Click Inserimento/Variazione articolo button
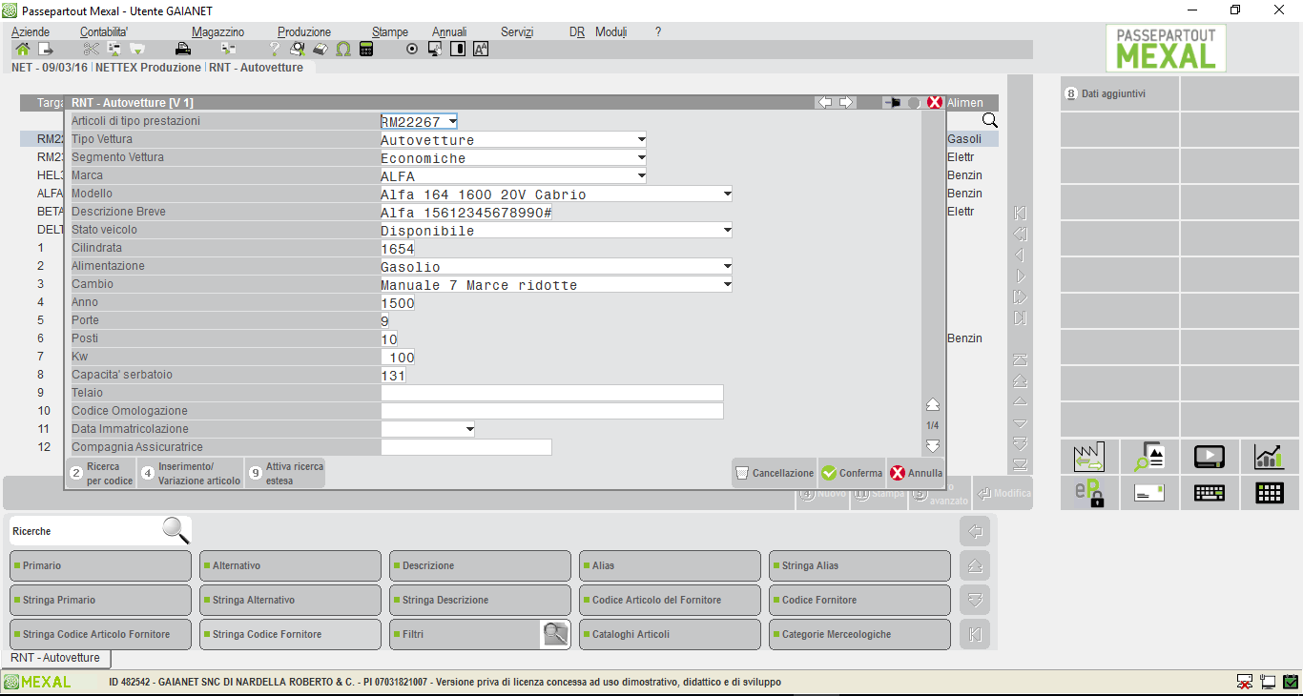This screenshot has height=696, width=1303. (190, 474)
